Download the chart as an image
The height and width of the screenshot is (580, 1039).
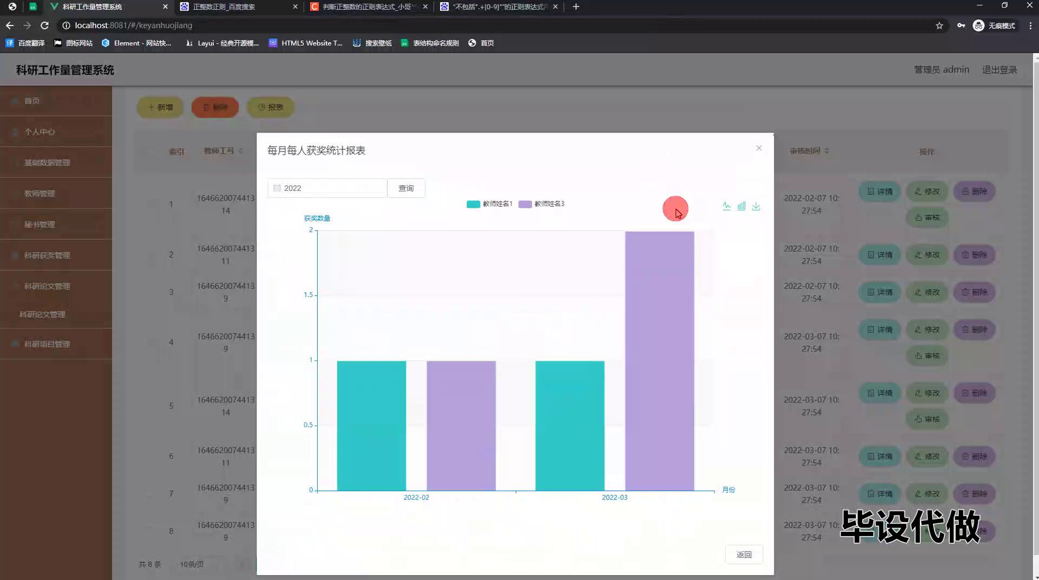755,207
